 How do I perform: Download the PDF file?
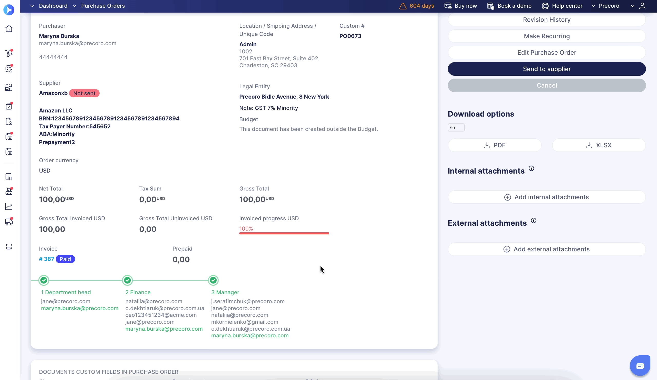[x=495, y=145]
